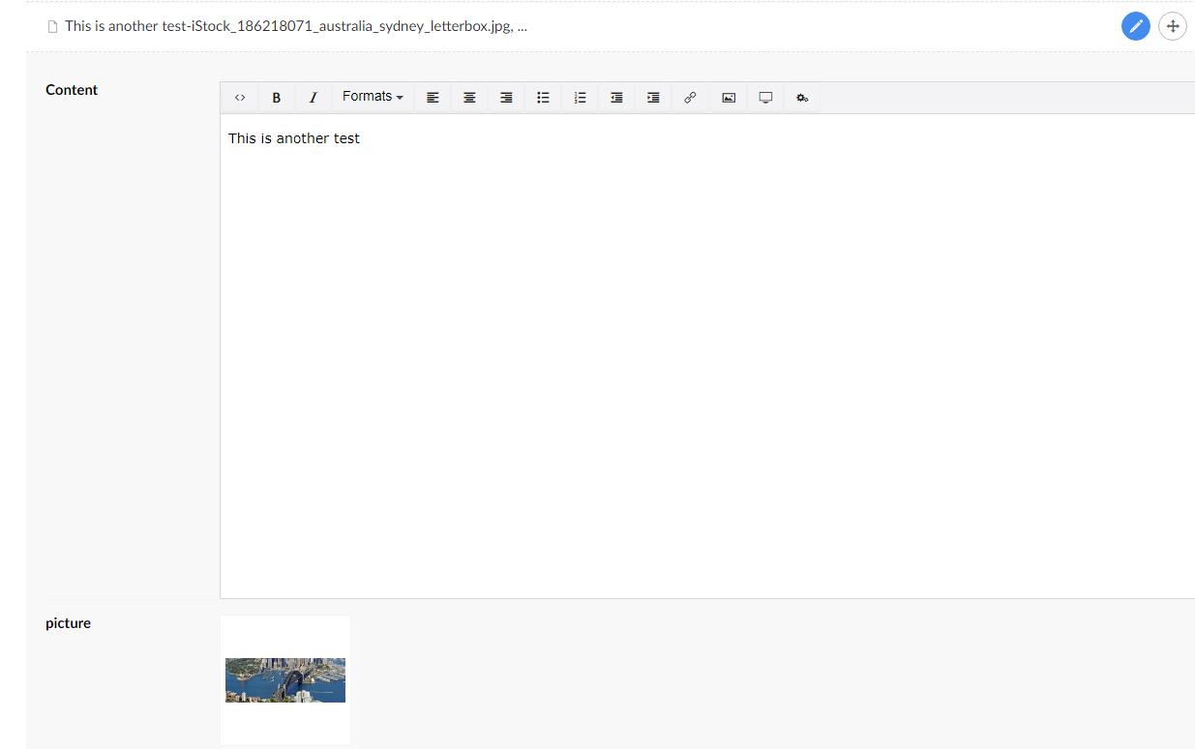Image resolution: width=1195 pixels, height=749 pixels.
Task: Center align text
Action: coord(469,98)
